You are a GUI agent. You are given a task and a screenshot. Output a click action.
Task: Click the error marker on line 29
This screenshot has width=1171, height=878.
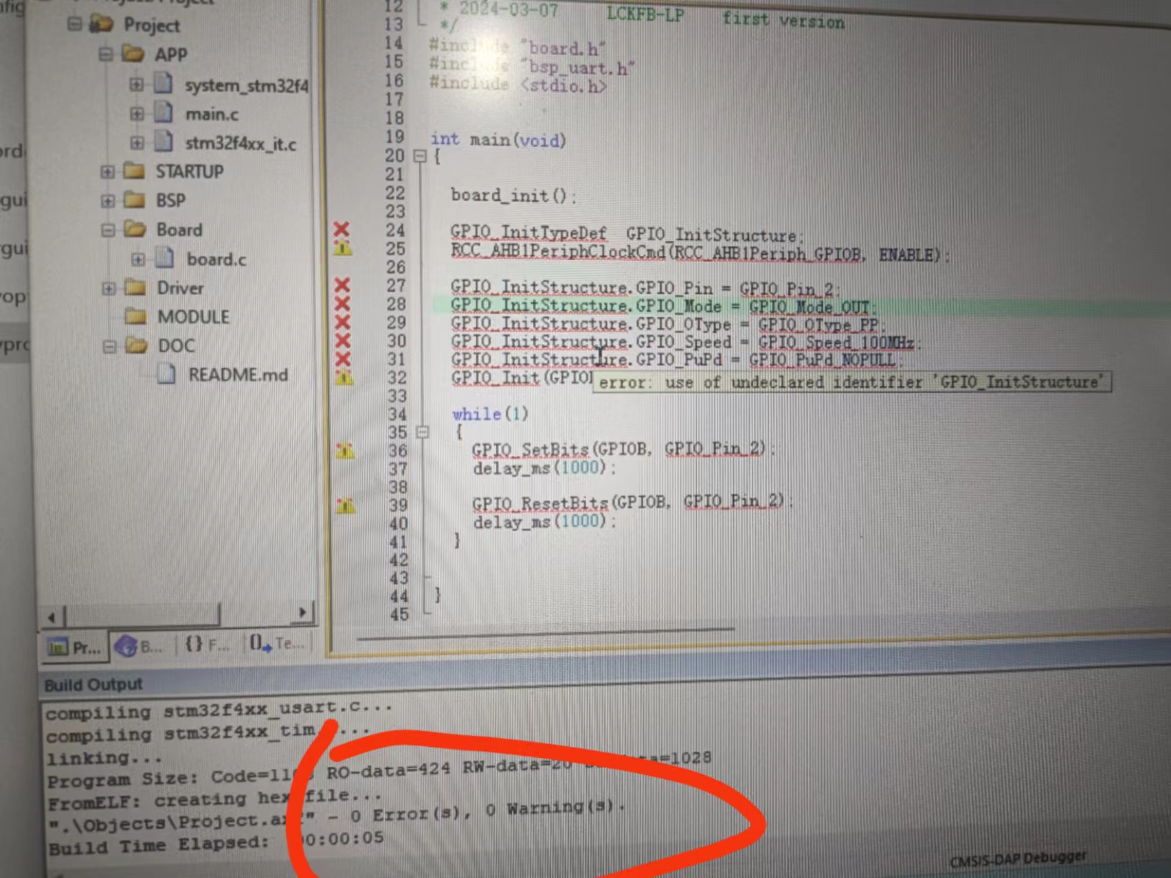[342, 321]
